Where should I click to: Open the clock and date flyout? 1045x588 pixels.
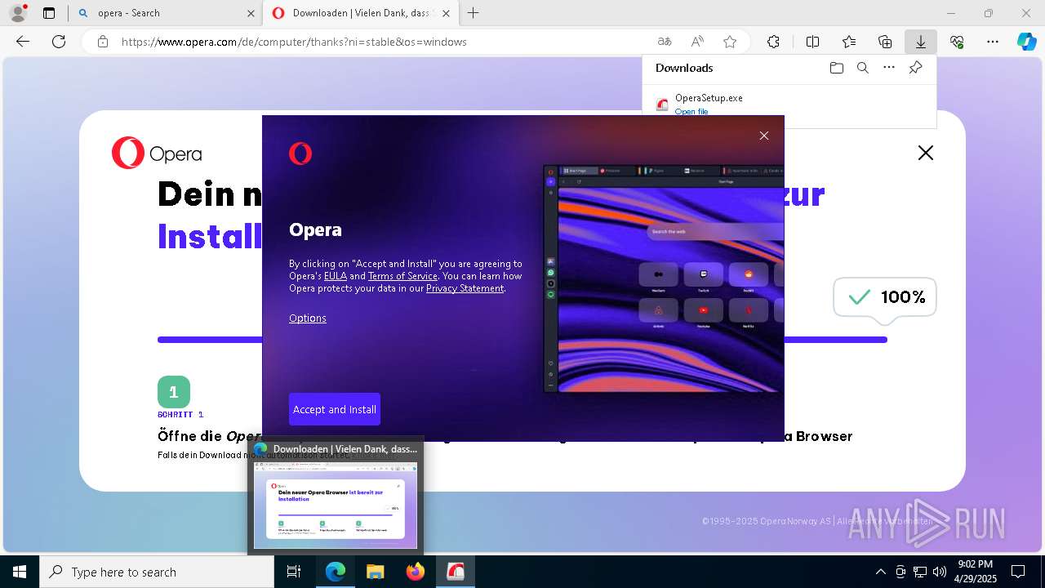coord(976,572)
